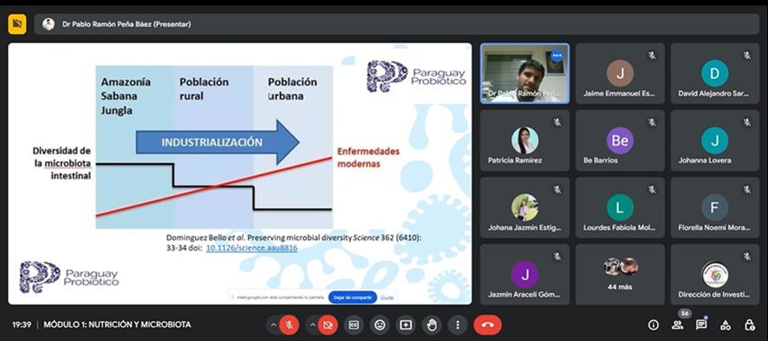Turn on the camera button
This screenshot has height=341, width=768.
tap(329, 325)
